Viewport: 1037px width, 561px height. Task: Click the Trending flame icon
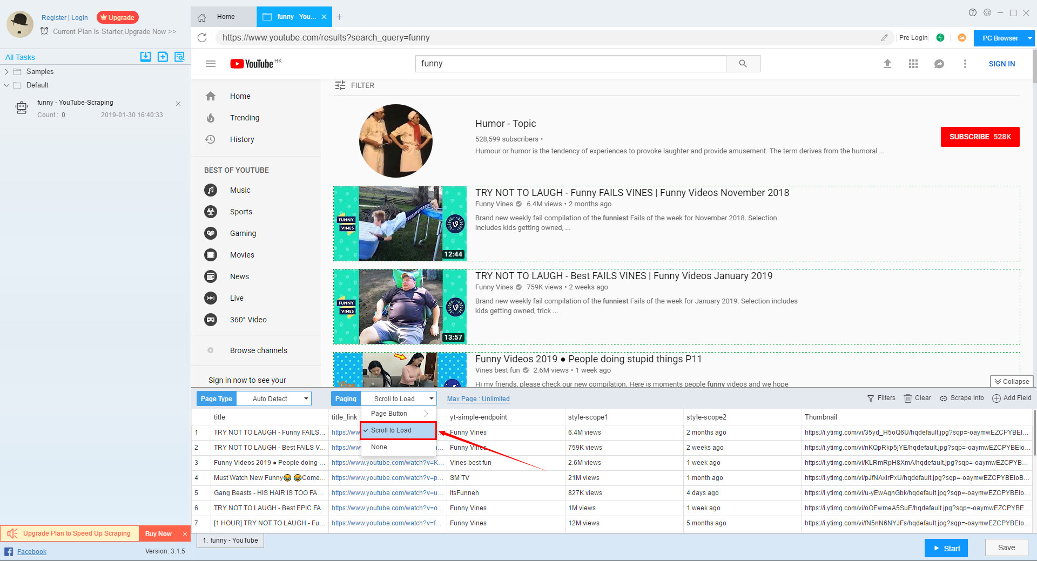click(x=211, y=118)
